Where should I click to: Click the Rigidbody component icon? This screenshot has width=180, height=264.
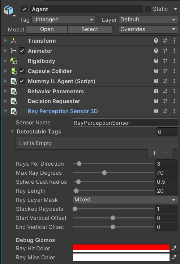pos(13,61)
